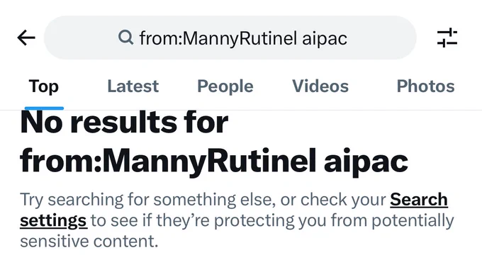Open the People tab
482x255 pixels.
point(225,86)
